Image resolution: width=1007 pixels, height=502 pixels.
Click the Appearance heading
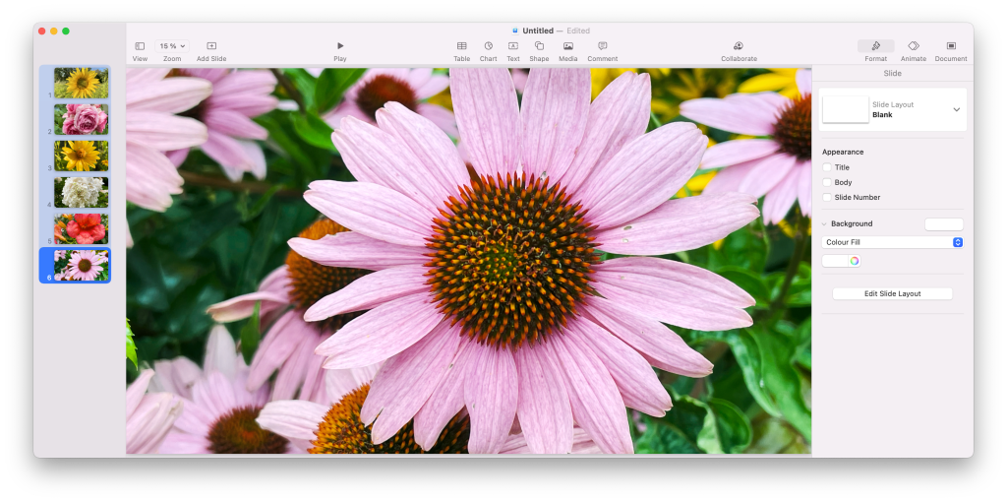[843, 153]
